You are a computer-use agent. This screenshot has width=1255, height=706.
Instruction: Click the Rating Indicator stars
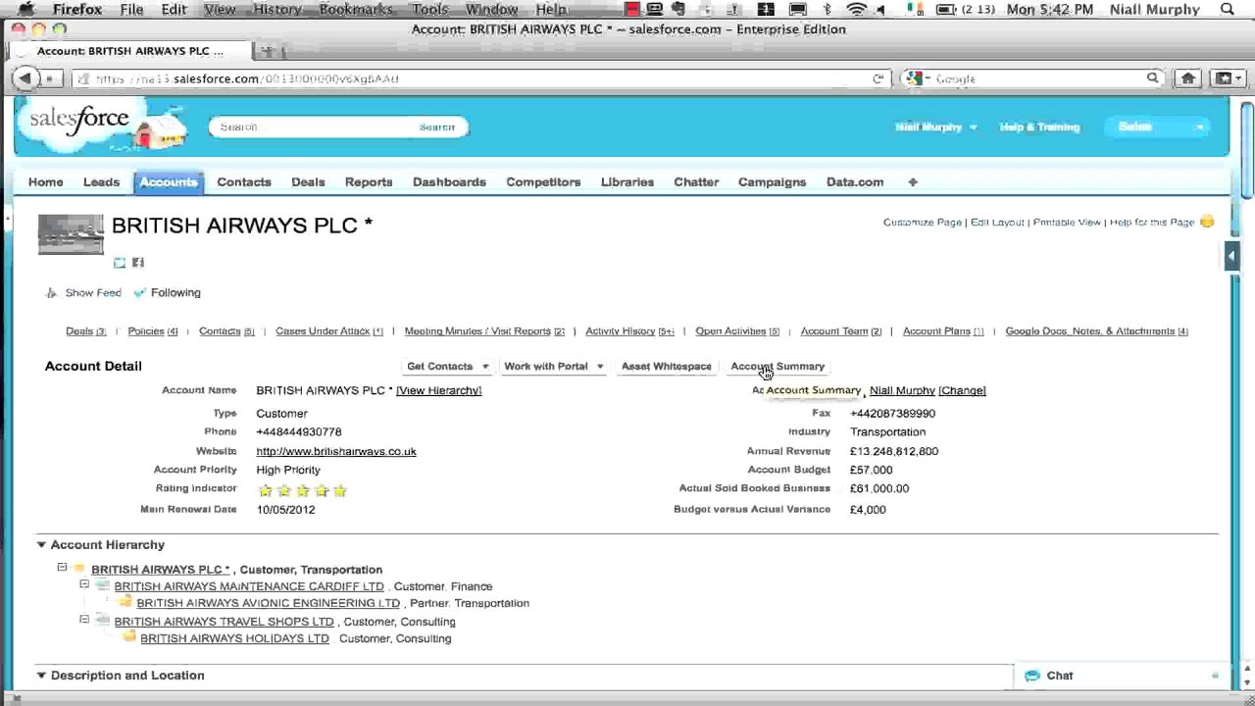coord(302,490)
